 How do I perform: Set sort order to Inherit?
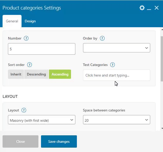[16, 74]
